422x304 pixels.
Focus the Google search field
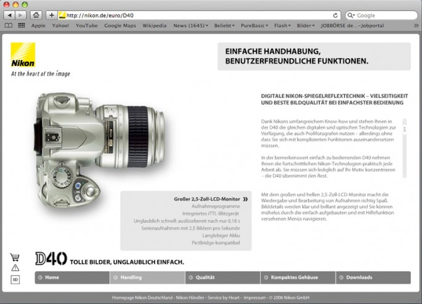coord(381,15)
